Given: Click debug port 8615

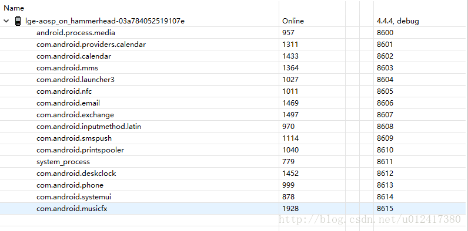Looking at the screenshot, I should [x=385, y=209].
